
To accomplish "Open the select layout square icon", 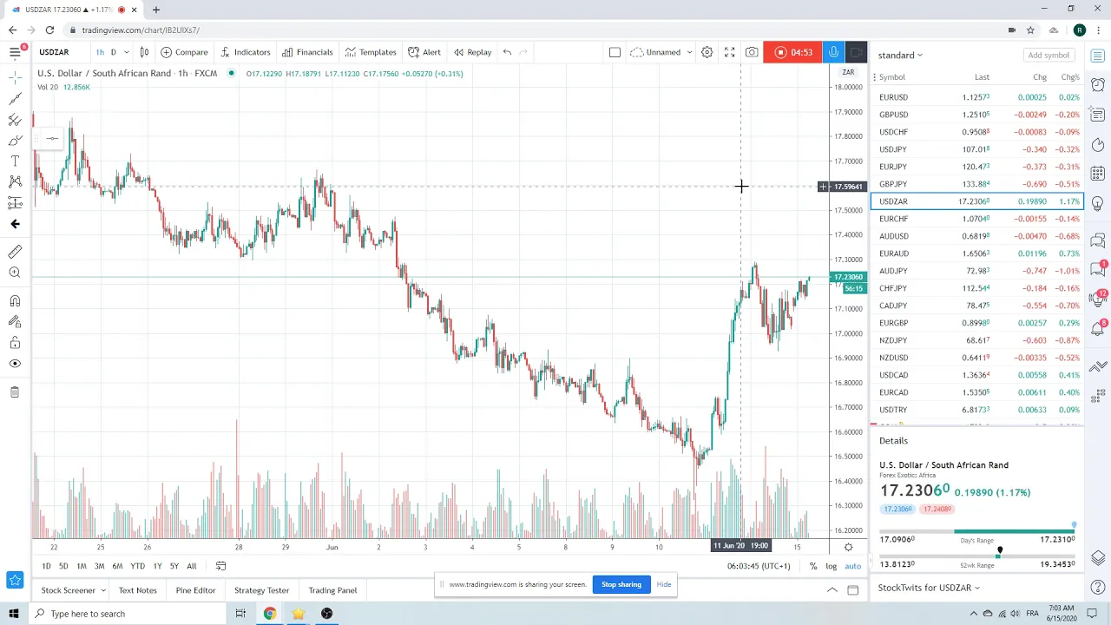I will click(615, 52).
